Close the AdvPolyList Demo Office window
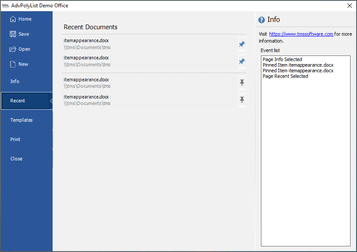This screenshot has height=252, width=357. (349, 6)
